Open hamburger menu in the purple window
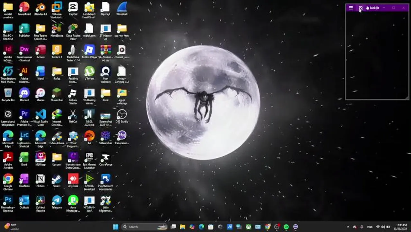 click(x=351, y=8)
